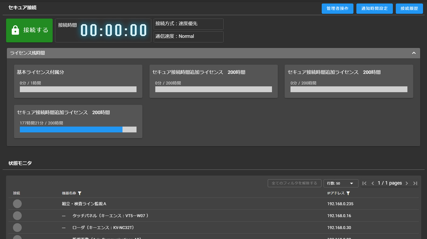Click status circle for 組立・検査ライン監視A
427x239 pixels.
tap(17, 204)
